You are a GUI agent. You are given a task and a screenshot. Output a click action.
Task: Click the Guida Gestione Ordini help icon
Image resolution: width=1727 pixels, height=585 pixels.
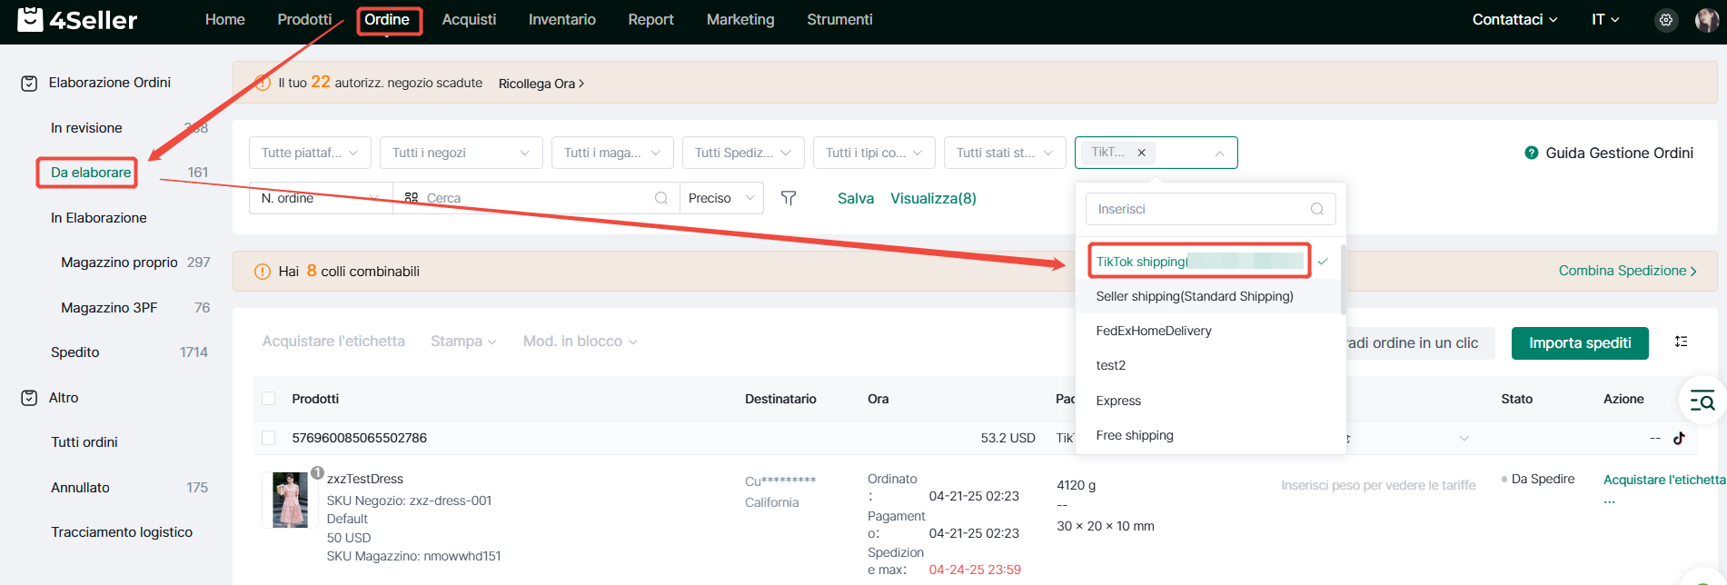click(x=1531, y=153)
